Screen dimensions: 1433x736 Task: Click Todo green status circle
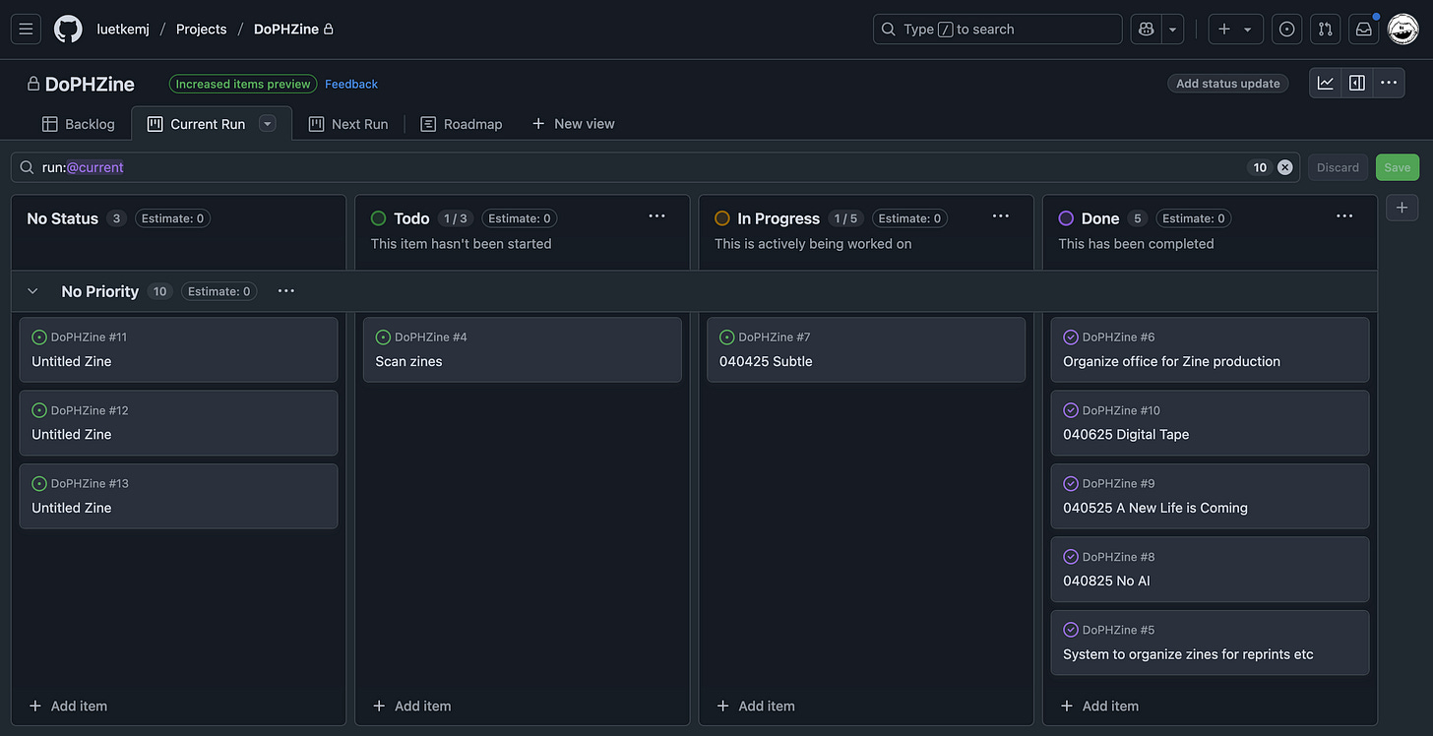(378, 218)
